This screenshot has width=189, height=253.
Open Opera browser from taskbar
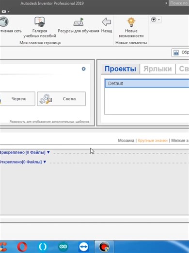tap(22, 247)
